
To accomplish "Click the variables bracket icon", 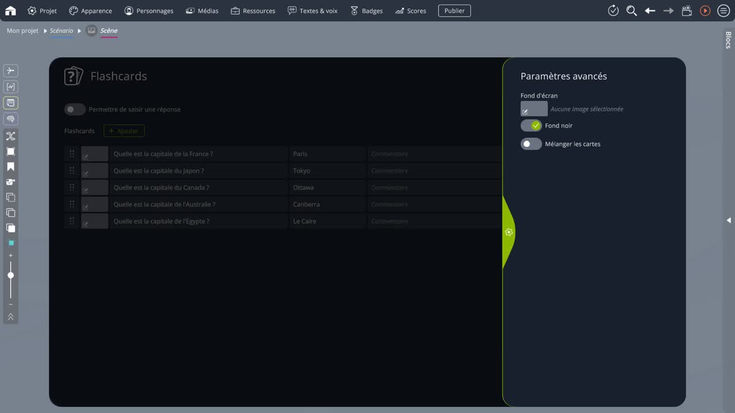I will (x=10, y=87).
